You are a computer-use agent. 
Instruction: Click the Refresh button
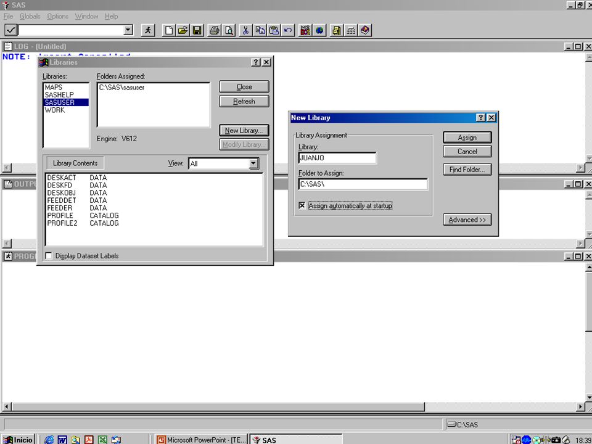[244, 101]
